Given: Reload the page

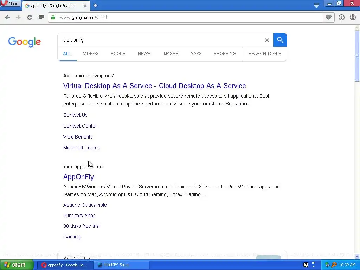Looking at the screenshot, I should pos(30,18).
